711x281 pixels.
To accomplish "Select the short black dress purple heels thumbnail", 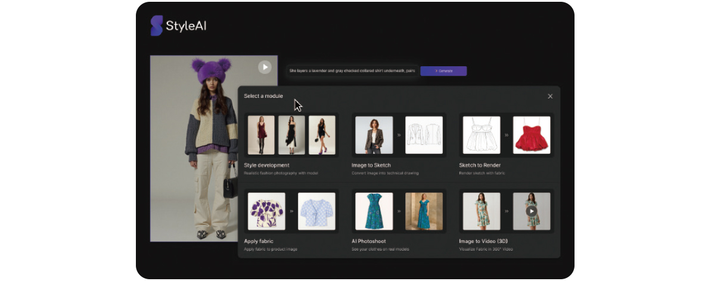I will [x=322, y=135].
